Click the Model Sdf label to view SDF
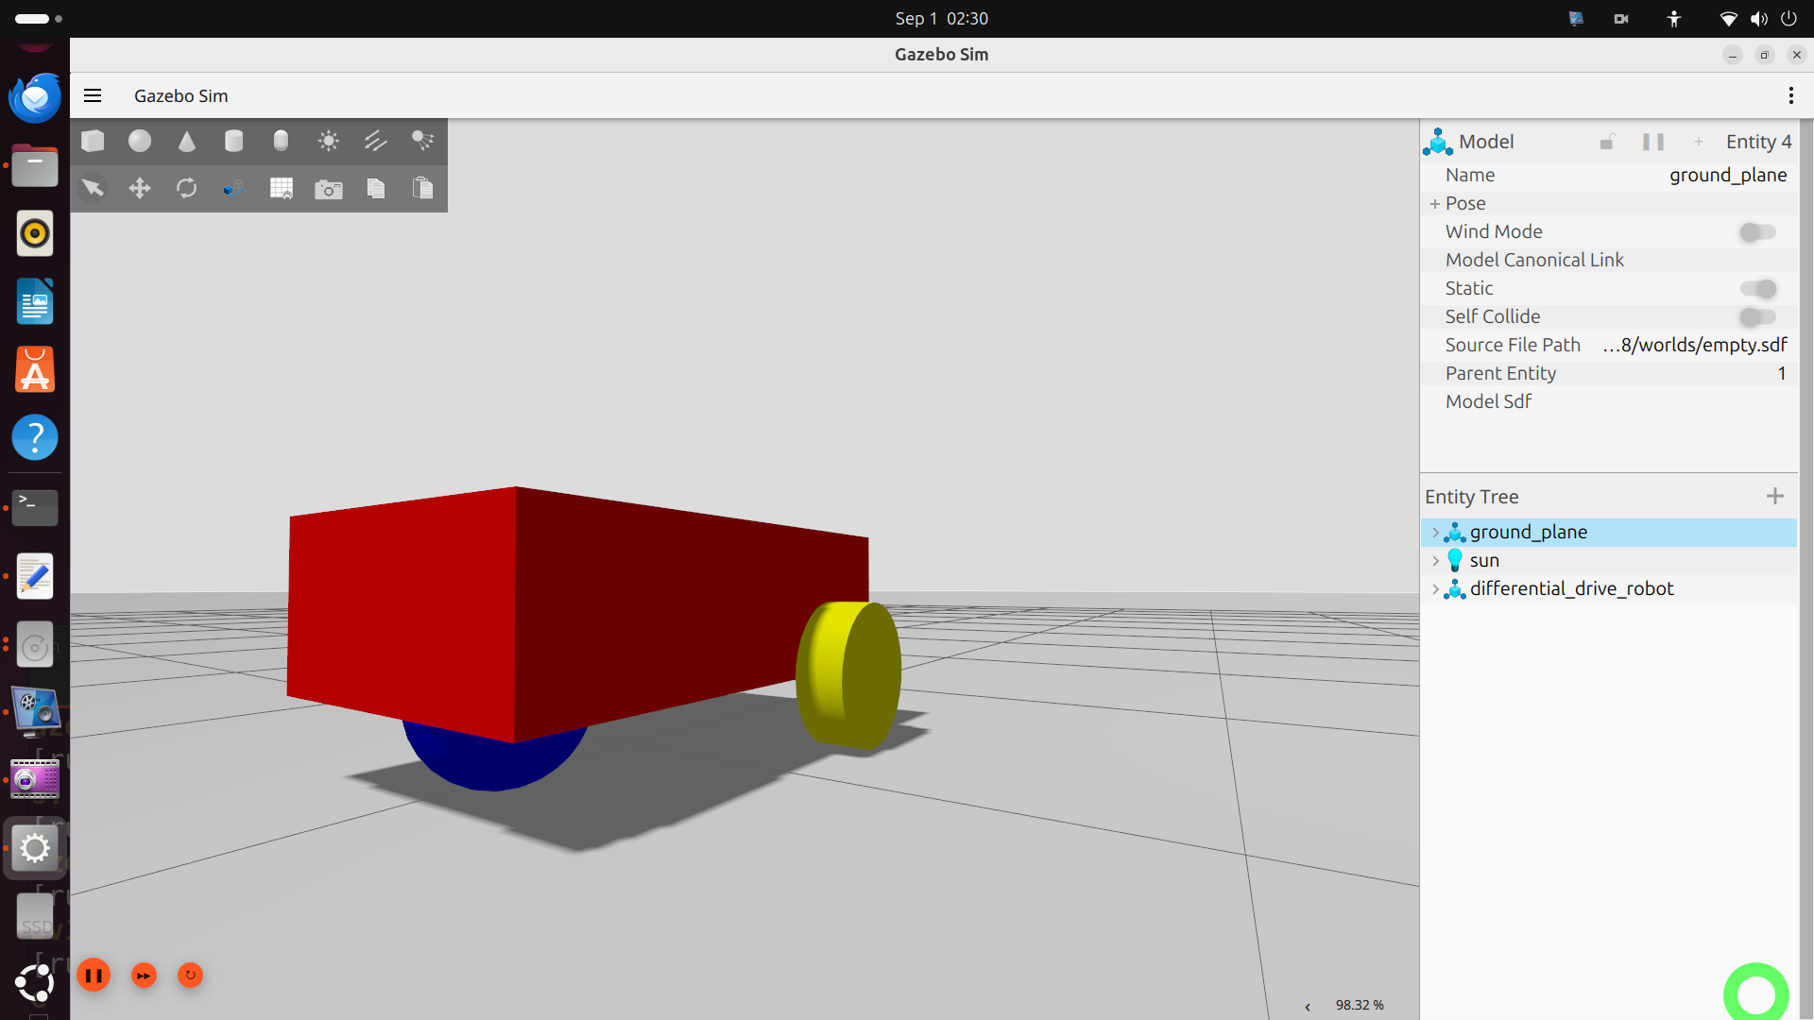 click(x=1489, y=401)
